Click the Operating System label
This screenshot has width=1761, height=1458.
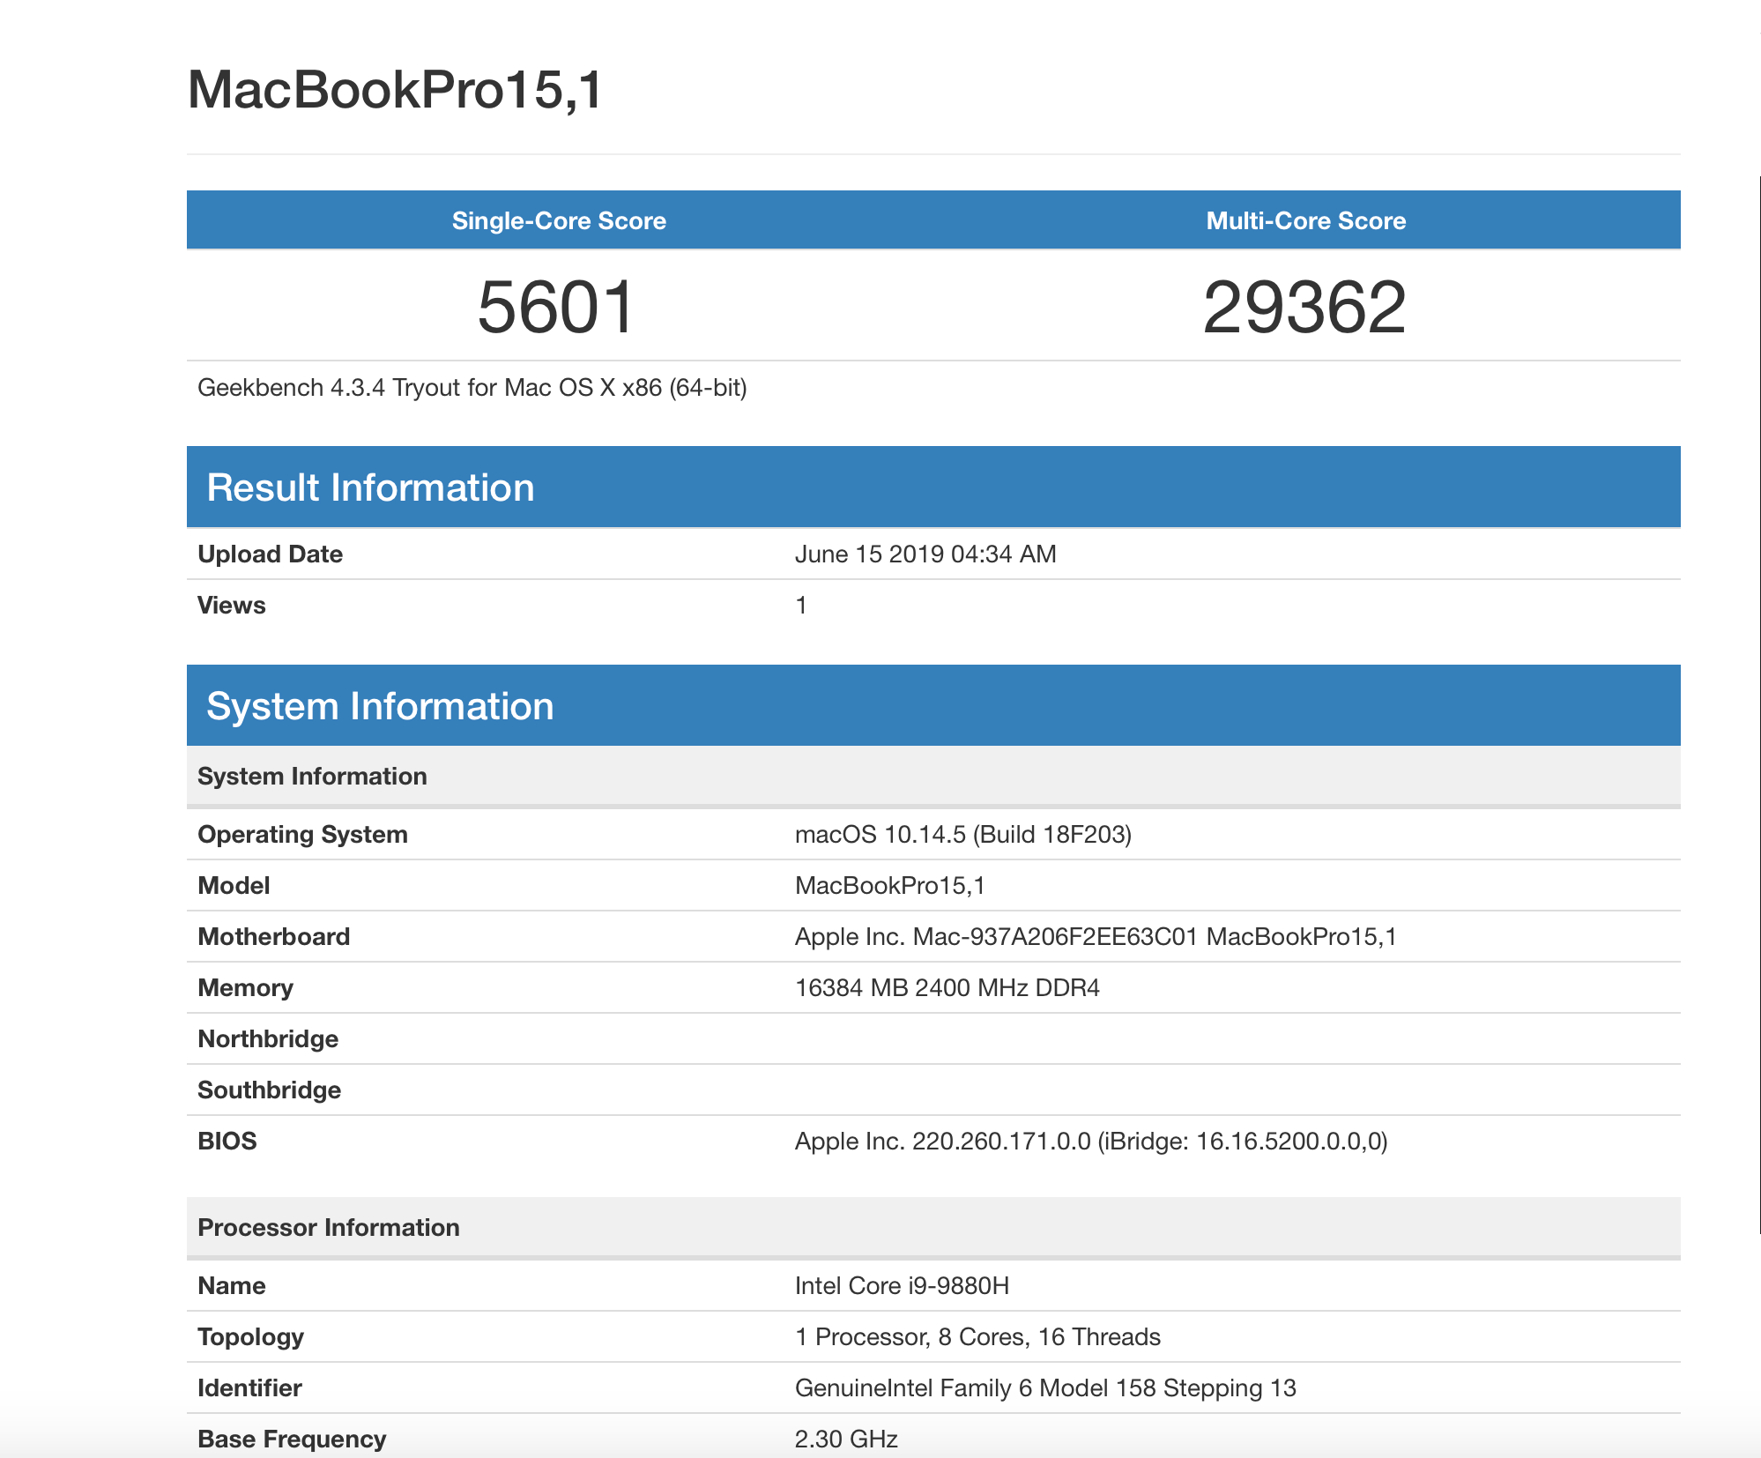[302, 835]
